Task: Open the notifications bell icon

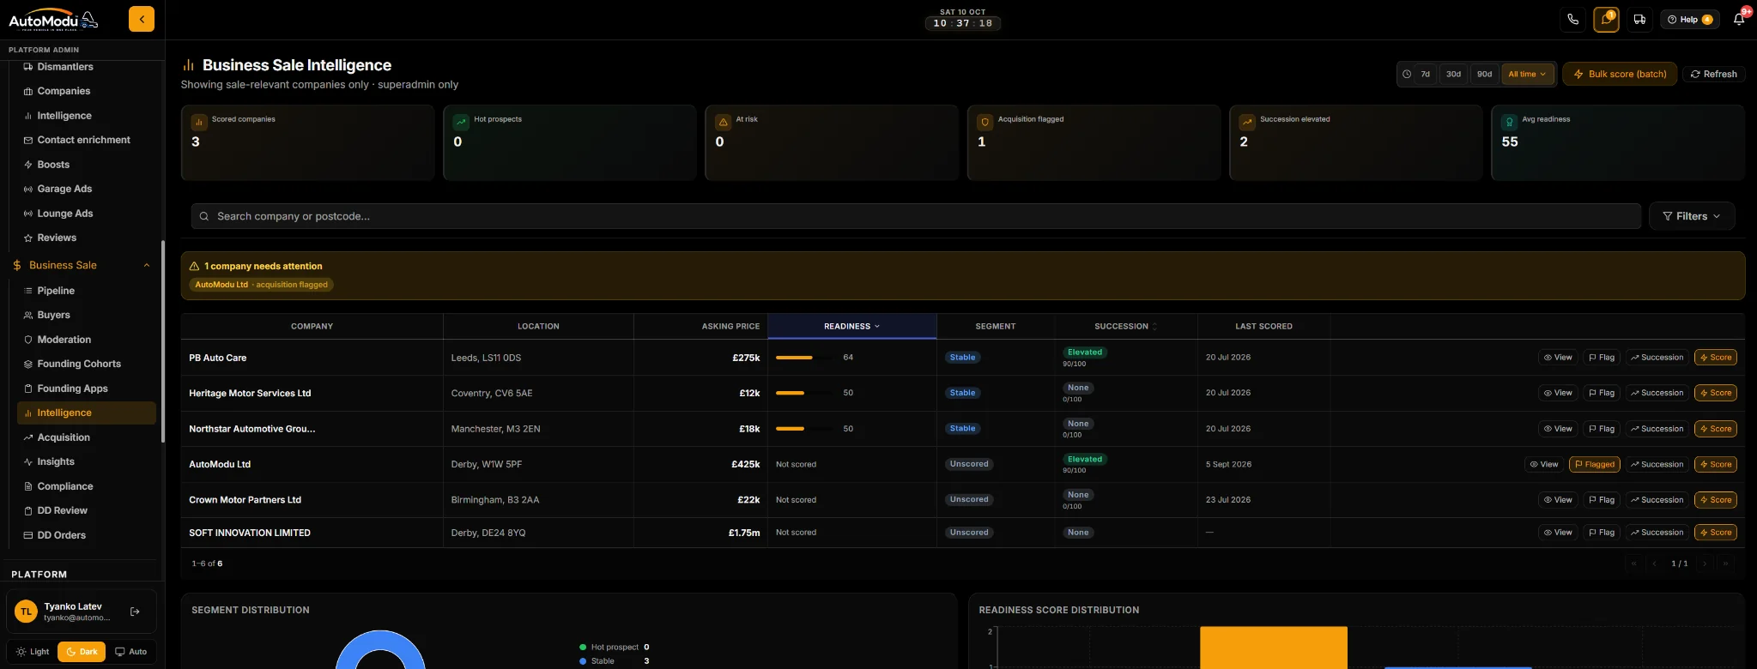Action: coord(1739,19)
